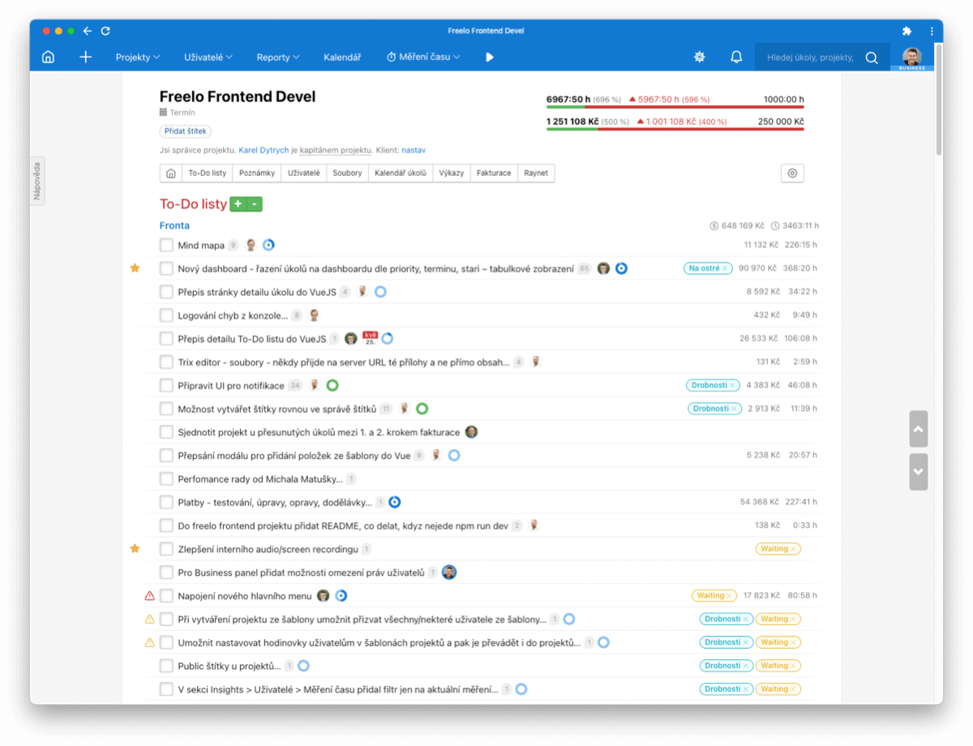Click the magnifier search icon

click(872, 58)
